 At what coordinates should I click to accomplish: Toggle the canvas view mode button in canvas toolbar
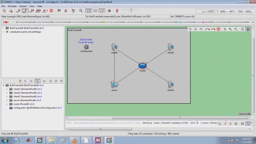click(248, 29)
